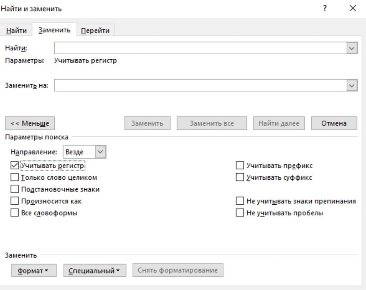Uncheck the Учитывать регистр checkbox

click(x=14, y=166)
